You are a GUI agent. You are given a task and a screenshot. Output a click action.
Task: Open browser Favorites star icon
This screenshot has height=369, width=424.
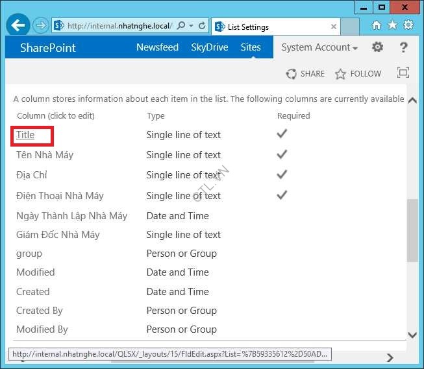[392, 25]
